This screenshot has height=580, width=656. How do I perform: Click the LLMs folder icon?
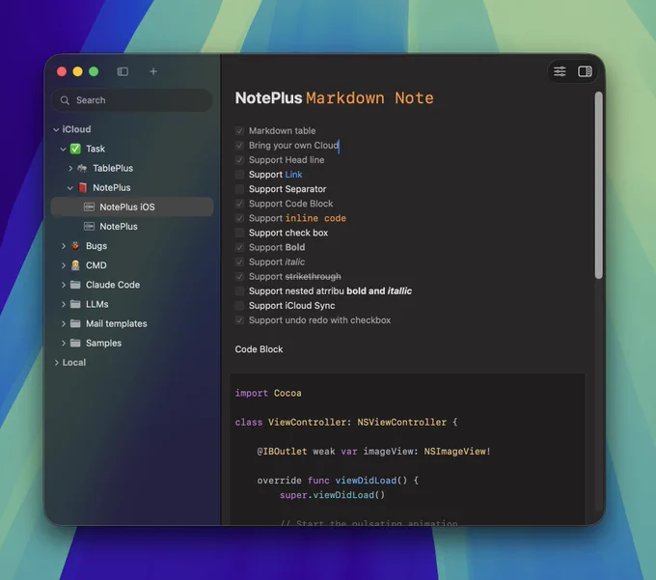[75, 304]
